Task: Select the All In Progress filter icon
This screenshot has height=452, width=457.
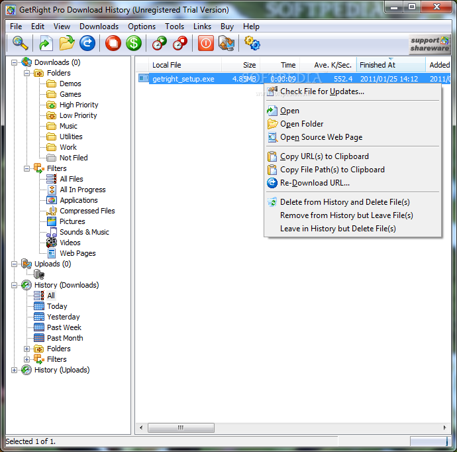Action: tap(52, 190)
